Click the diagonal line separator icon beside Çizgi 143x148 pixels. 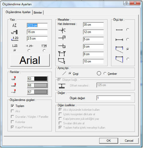[64, 73]
